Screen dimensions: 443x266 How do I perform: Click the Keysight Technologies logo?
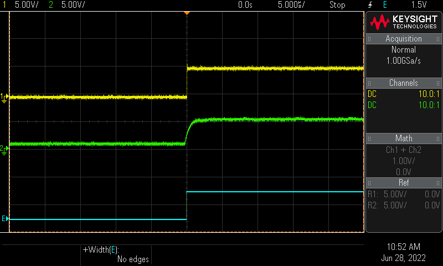(x=404, y=22)
